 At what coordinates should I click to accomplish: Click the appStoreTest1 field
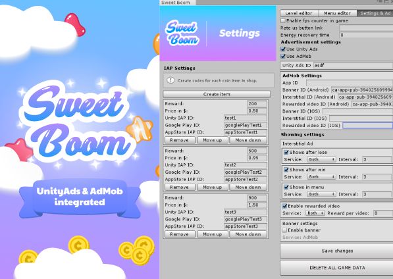pos(246,132)
